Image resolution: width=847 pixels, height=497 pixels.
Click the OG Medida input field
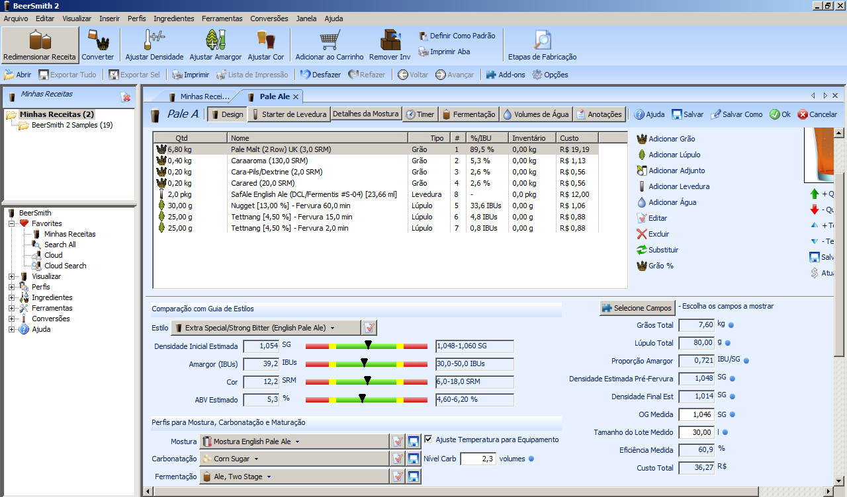(696, 414)
